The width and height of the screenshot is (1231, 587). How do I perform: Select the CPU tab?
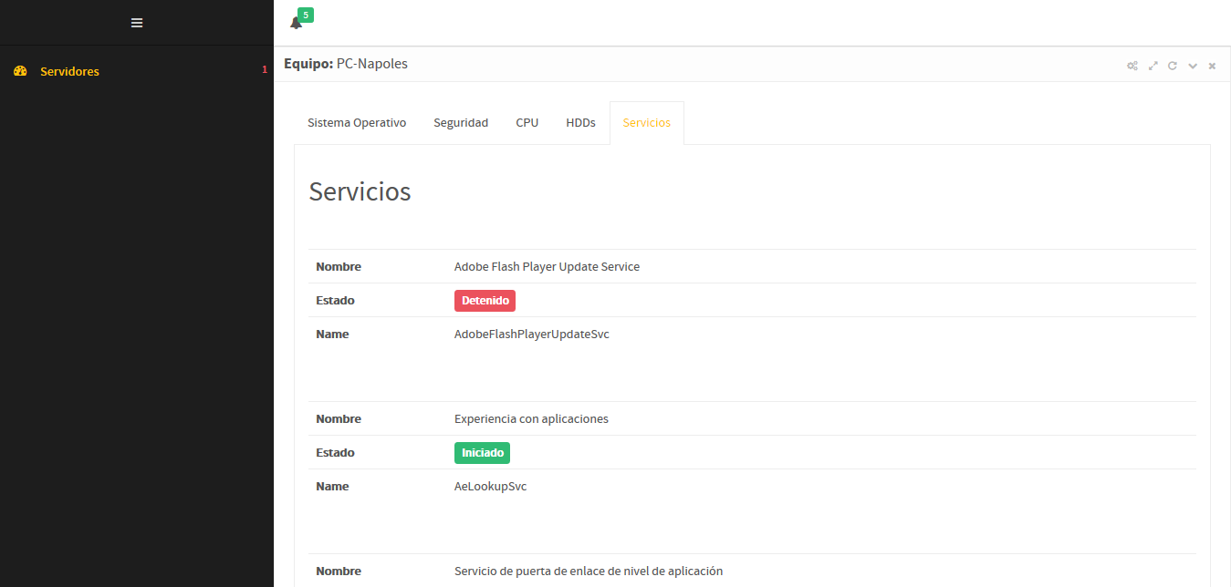[527, 123]
